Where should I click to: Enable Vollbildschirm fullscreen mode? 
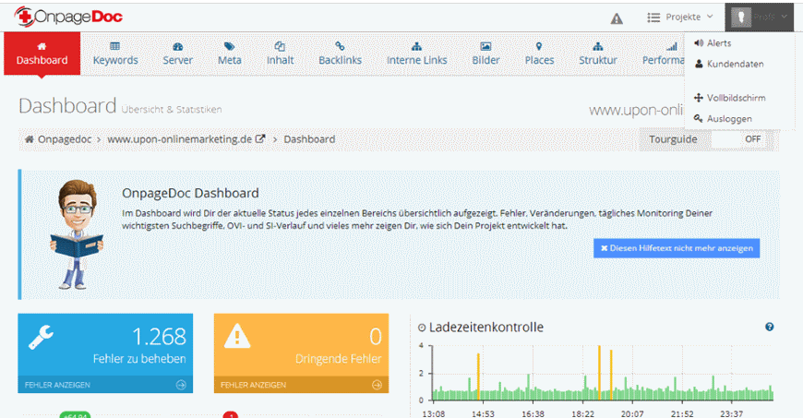pyautogui.click(x=736, y=98)
